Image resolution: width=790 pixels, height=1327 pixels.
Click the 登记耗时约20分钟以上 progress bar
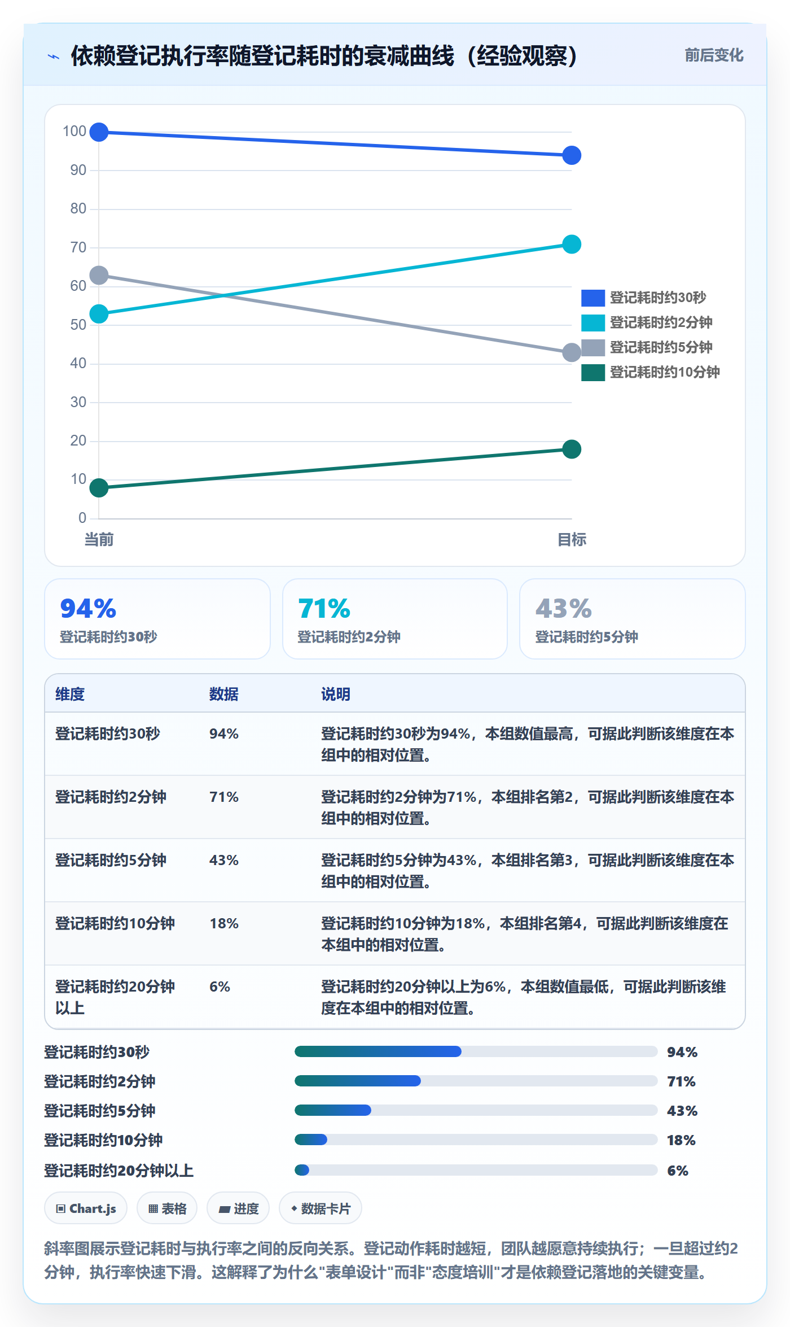click(x=476, y=1170)
